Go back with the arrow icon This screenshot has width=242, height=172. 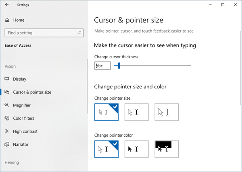click(7, 4)
